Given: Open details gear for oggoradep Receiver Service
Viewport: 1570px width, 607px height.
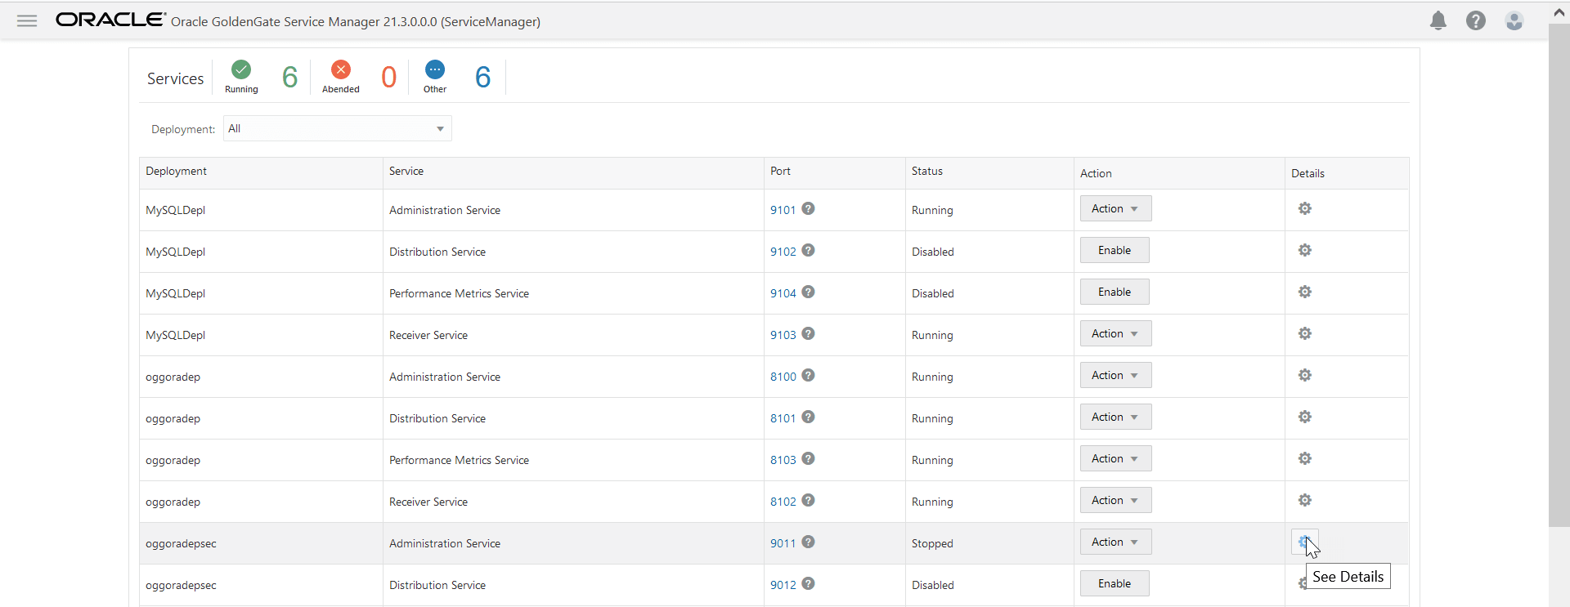Looking at the screenshot, I should pyautogui.click(x=1304, y=501).
